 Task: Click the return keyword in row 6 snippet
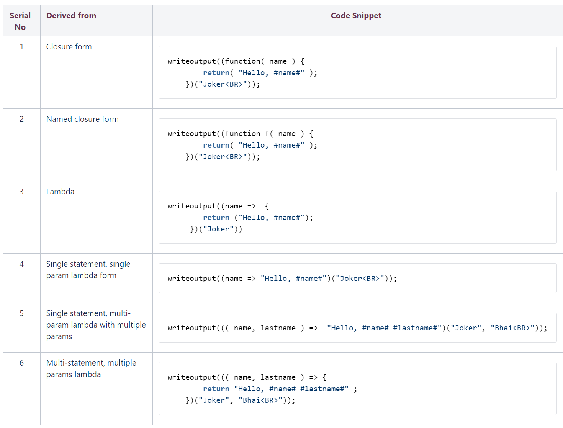coord(216,389)
